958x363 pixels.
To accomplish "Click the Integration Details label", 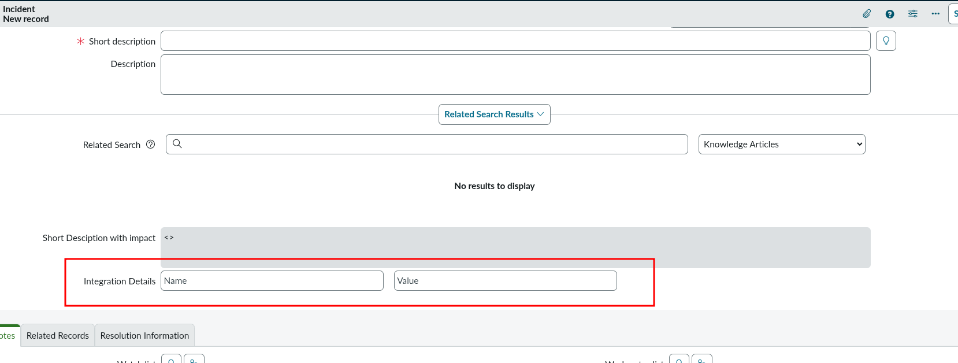I will 120,281.
